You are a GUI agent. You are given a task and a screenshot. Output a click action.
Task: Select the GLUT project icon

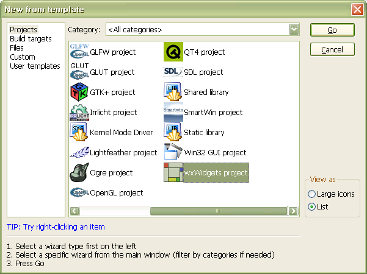click(79, 72)
